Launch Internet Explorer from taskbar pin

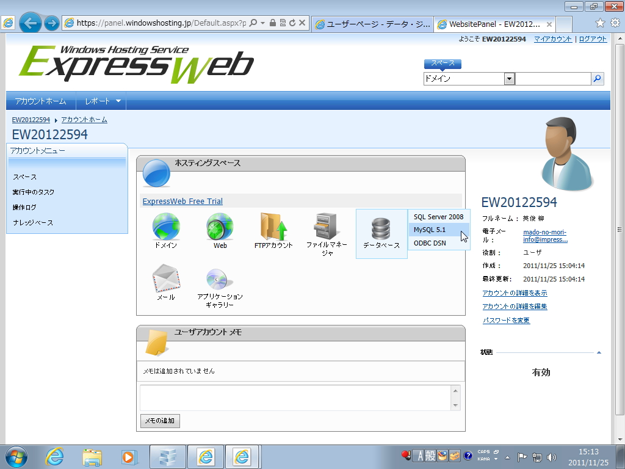pos(54,457)
